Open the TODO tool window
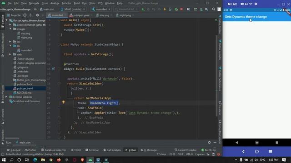The height and width of the screenshot is (163, 291). [76, 150]
